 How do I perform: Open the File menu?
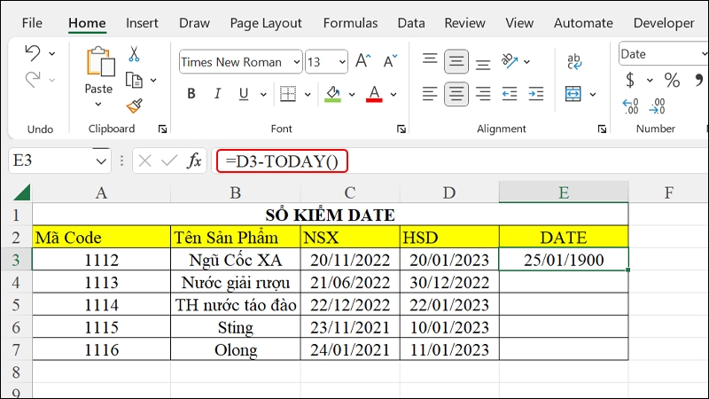32,23
